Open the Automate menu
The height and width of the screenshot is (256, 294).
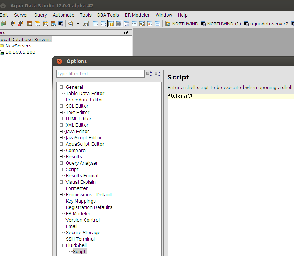tap(63, 15)
